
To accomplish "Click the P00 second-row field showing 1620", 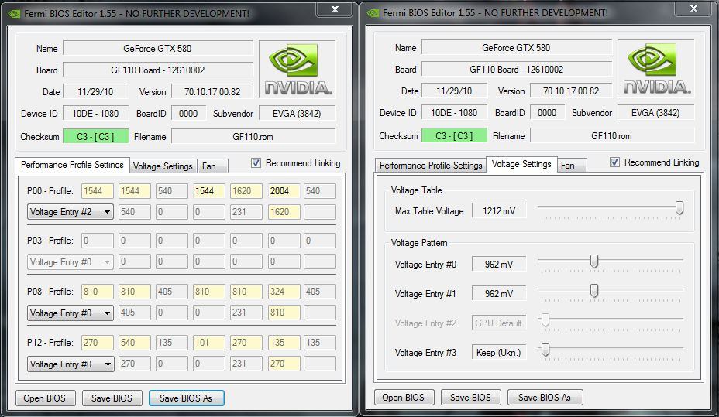I will point(284,212).
